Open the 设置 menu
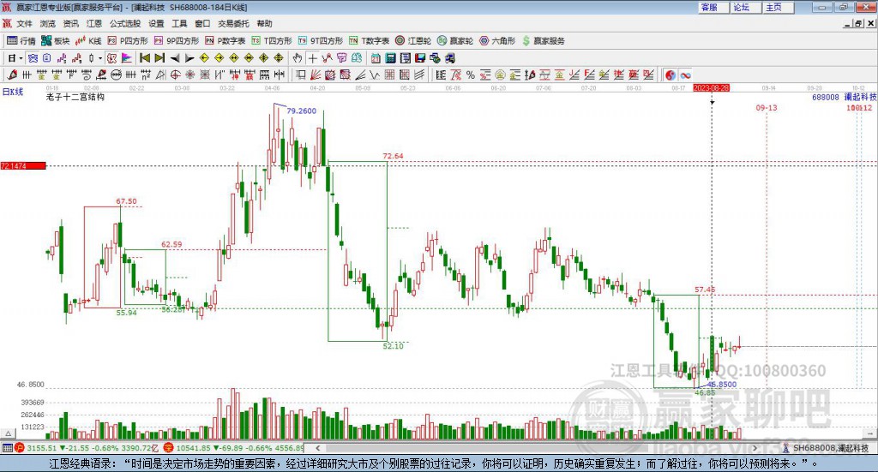The width and height of the screenshot is (878, 472). point(156,23)
